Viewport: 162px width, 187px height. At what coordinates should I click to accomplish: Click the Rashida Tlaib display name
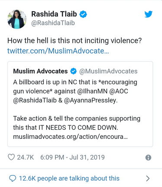coord(54,14)
